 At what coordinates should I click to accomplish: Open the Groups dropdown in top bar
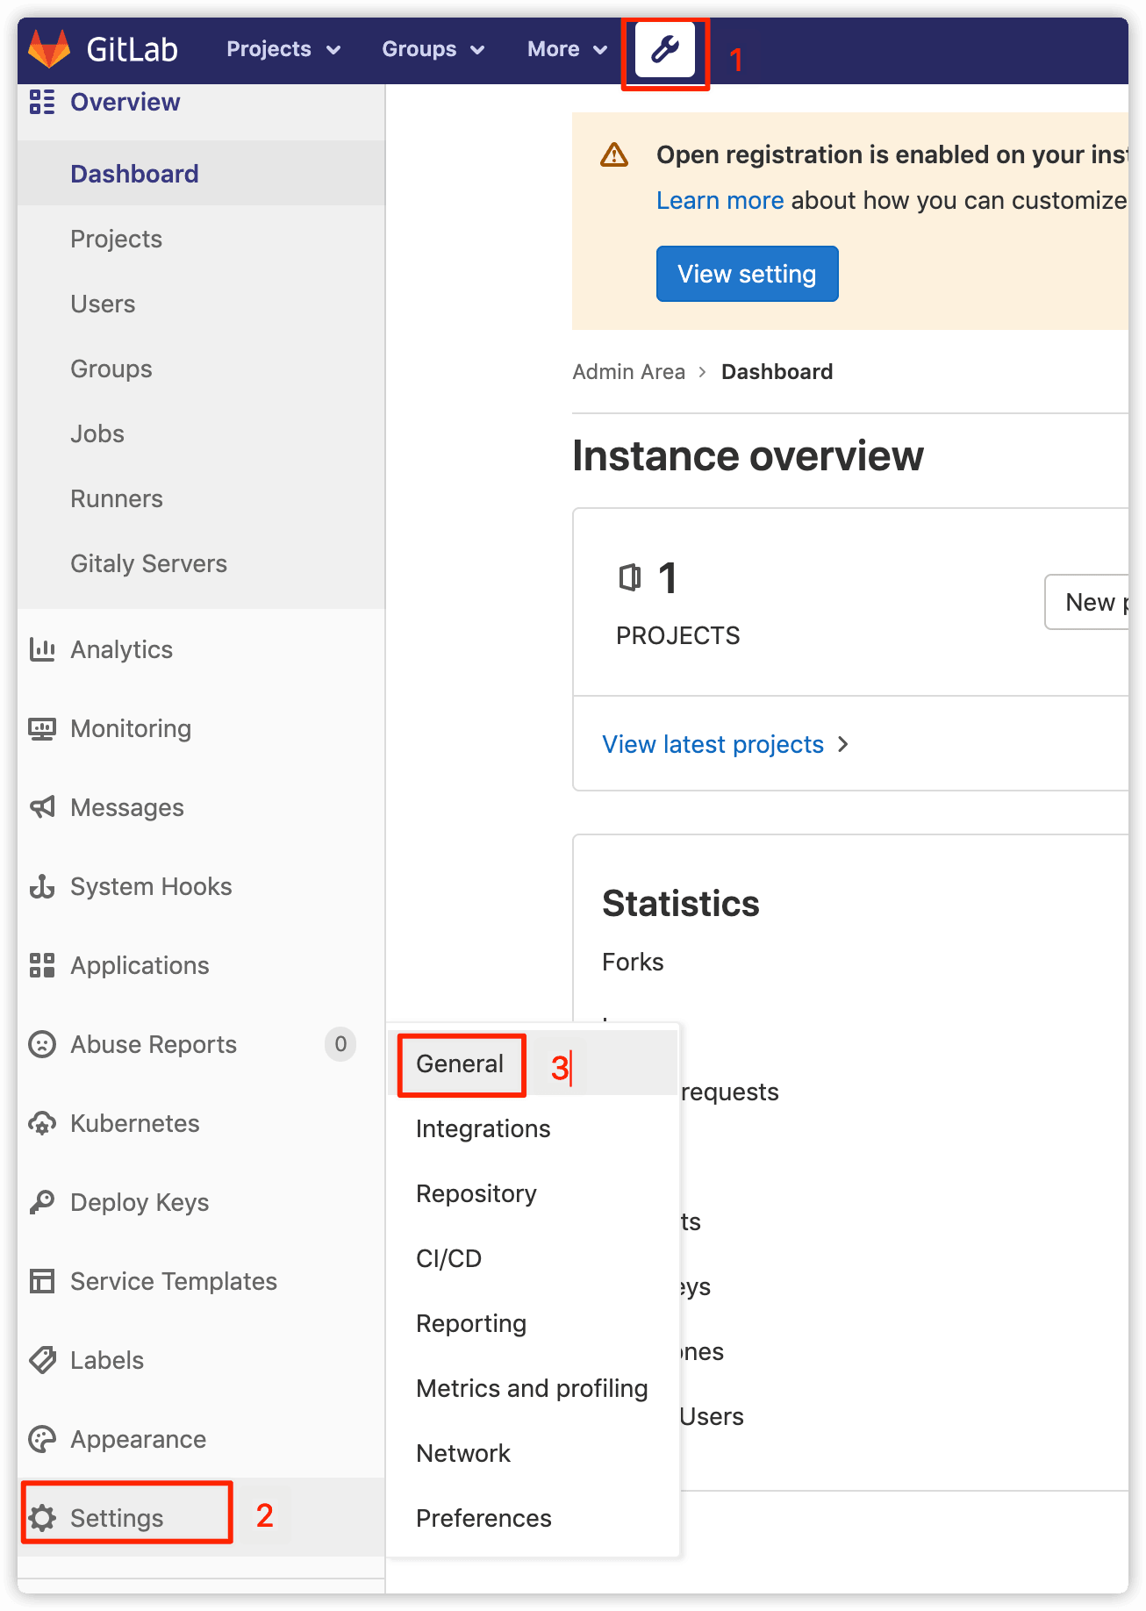[433, 49]
